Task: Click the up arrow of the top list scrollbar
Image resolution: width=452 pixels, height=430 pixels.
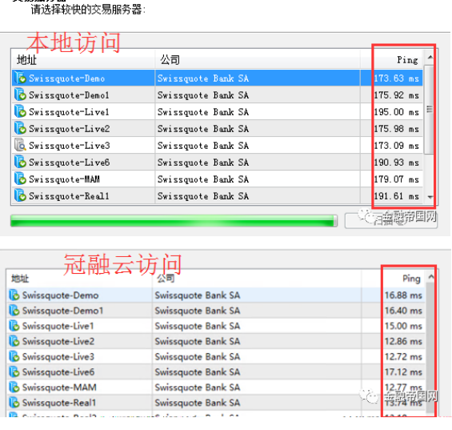Action: 430,57
